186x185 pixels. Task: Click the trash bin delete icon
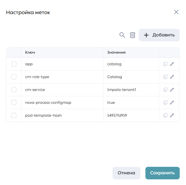point(132,35)
